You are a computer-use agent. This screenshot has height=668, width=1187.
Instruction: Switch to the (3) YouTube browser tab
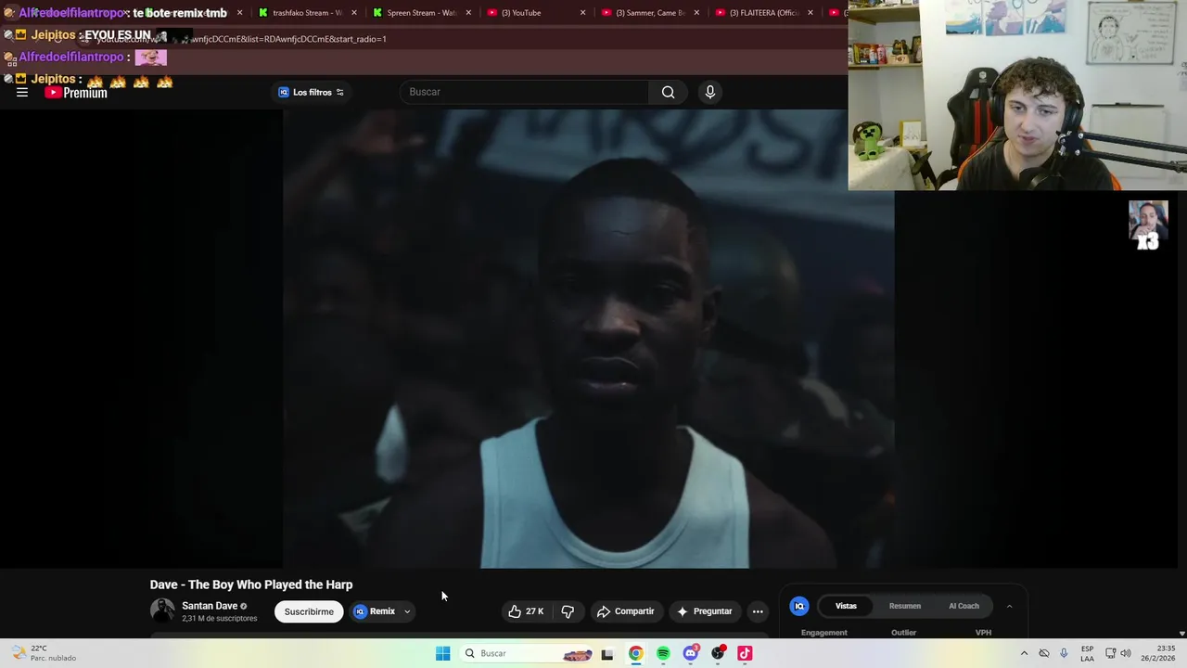click(529, 13)
